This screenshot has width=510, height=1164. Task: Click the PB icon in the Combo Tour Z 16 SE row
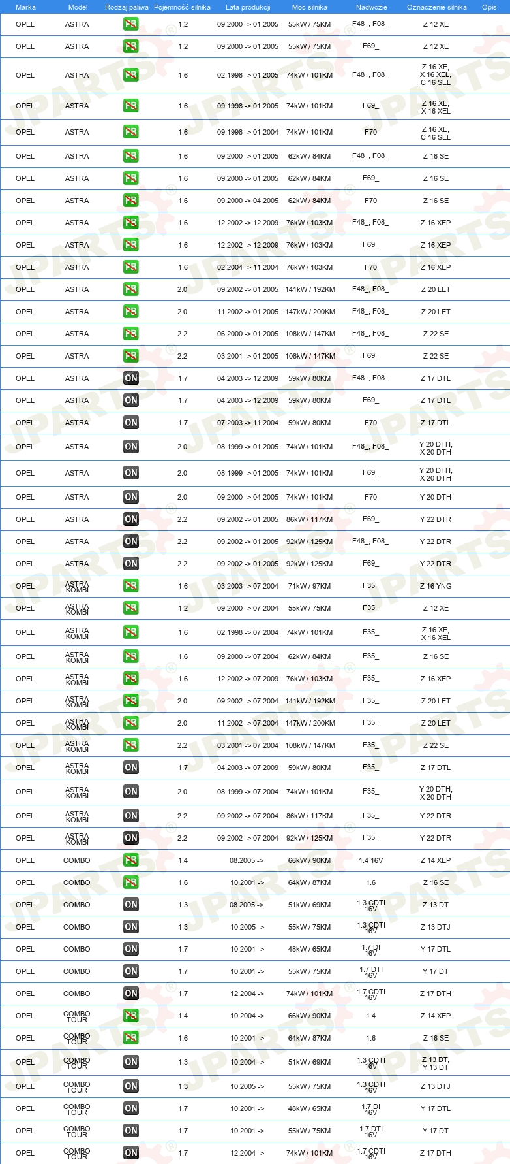(x=131, y=1038)
